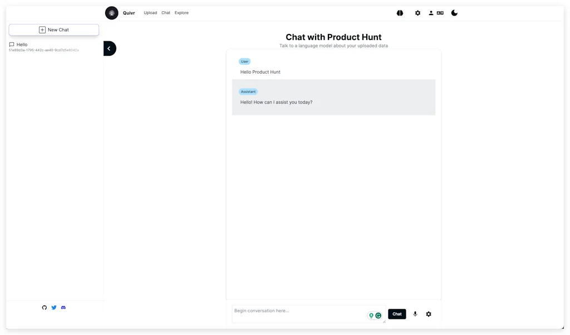Open settings gear in top navigation
The height and width of the screenshot is (335, 570).
pos(417,13)
